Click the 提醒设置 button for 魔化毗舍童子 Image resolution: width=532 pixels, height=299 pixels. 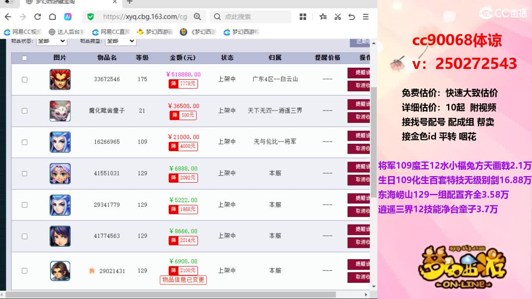pyautogui.click(x=359, y=104)
